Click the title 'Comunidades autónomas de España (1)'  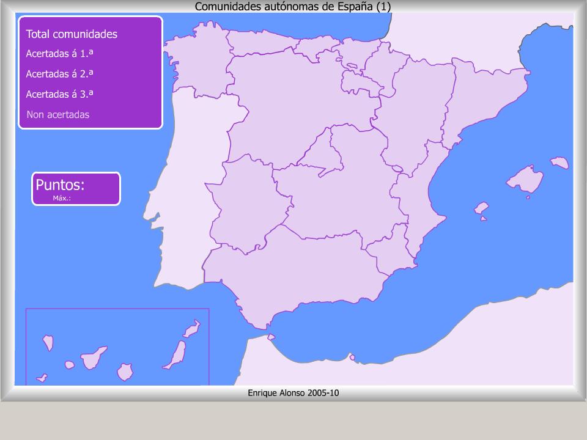(293, 6)
